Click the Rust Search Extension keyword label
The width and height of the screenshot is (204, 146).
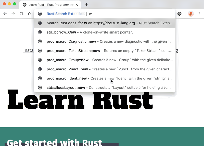tap(66, 14)
